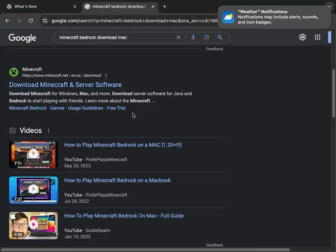This screenshot has width=336, height=252.
Task: Click the vertical page scrollbar
Action: (x=333, y=94)
